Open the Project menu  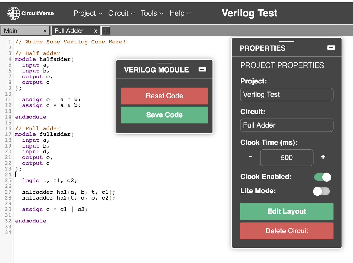click(88, 13)
